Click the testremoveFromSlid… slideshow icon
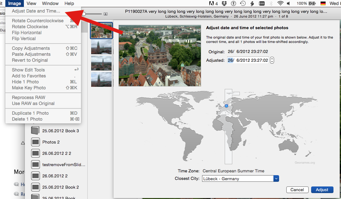Image resolution: width=341 pixels, height=199 pixels. (x=35, y=165)
